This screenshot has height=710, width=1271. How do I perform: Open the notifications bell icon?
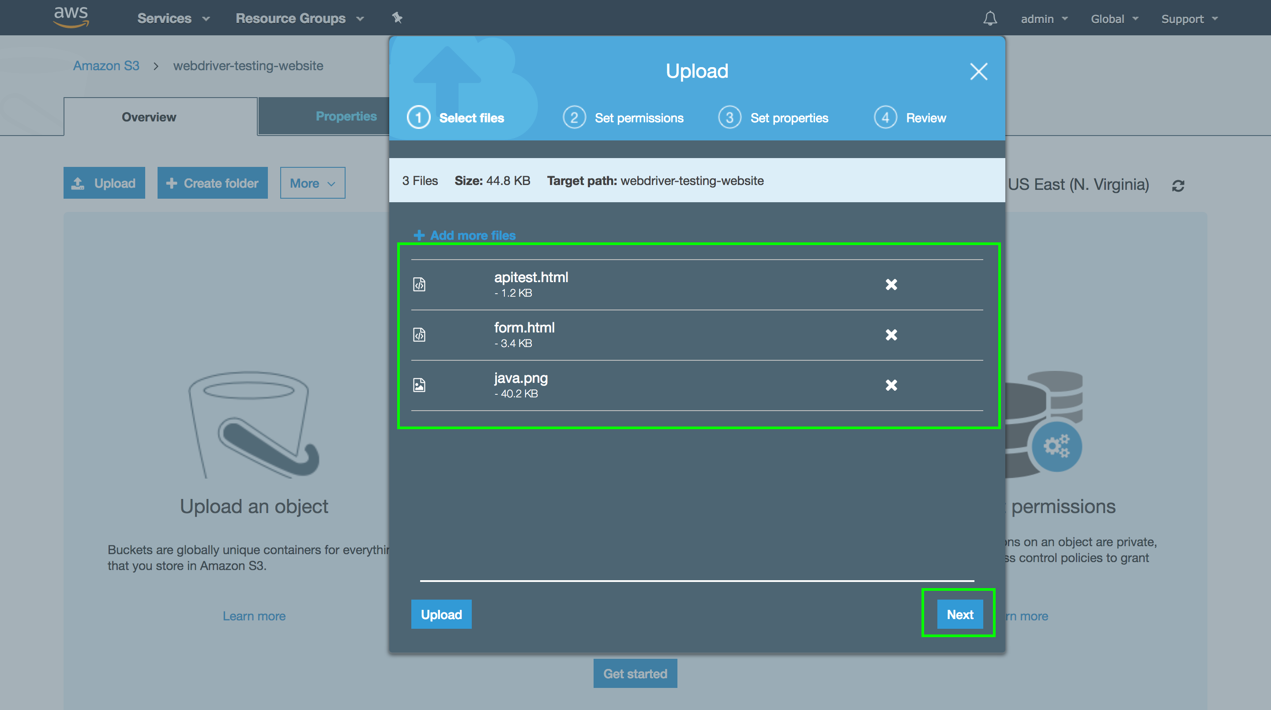(x=990, y=18)
